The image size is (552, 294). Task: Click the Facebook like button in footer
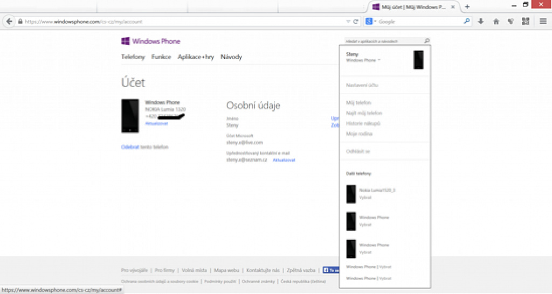coord(331,270)
